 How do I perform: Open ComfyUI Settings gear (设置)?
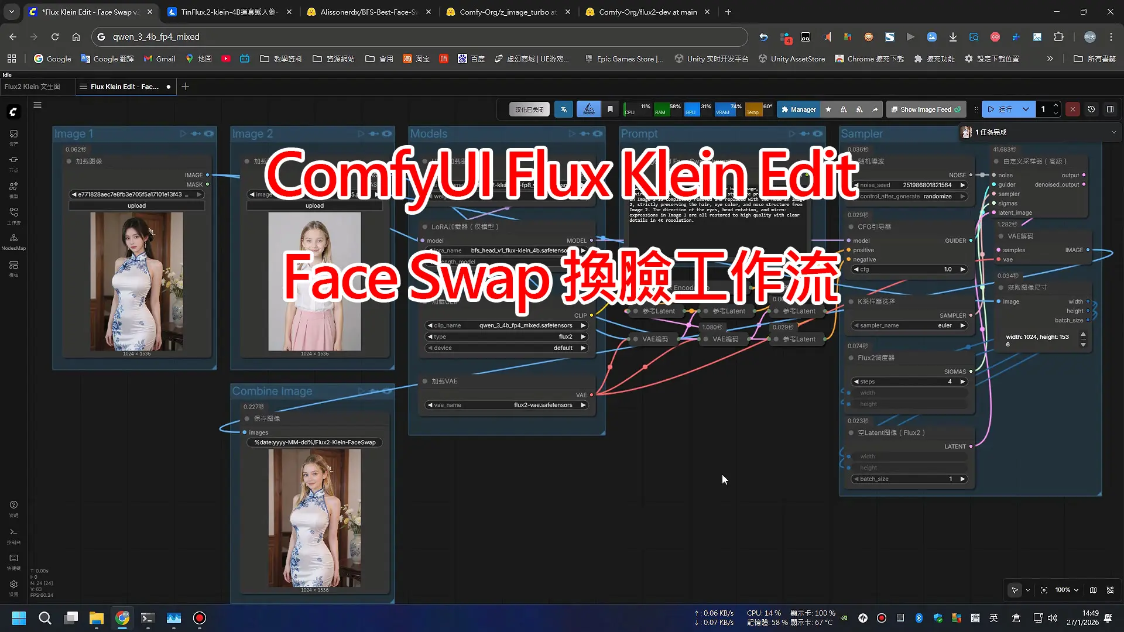tap(13, 588)
